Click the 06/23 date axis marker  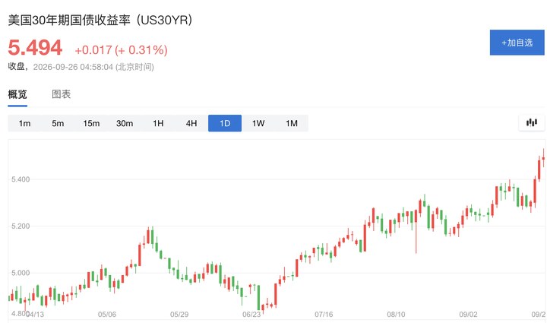point(251,315)
